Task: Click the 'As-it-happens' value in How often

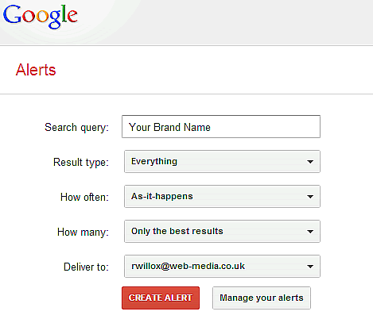Action: (x=162, y=196)
